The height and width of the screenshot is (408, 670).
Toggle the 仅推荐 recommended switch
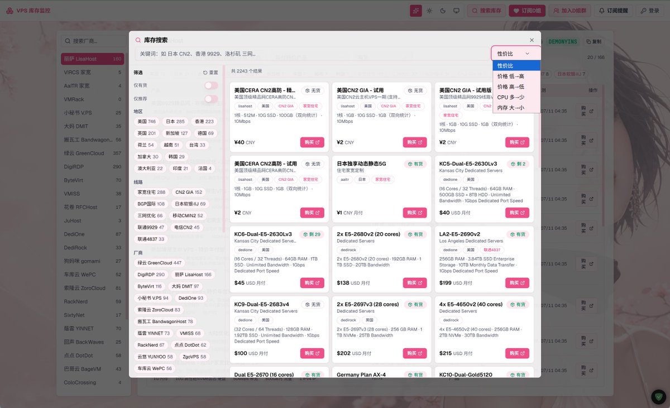[x=211, y=99]
